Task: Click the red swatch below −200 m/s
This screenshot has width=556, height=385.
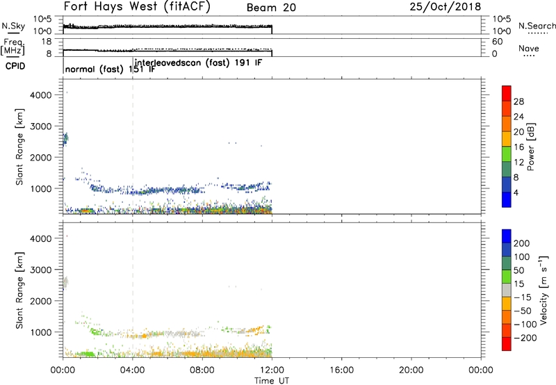Action: tap(507, 344)
